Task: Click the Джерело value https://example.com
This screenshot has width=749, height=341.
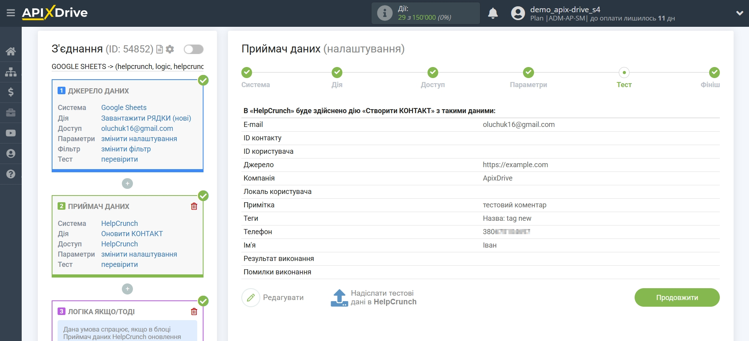Action: click(x=516, y=165)
